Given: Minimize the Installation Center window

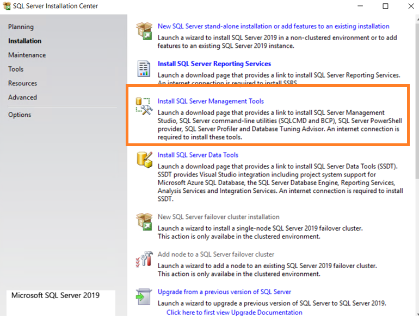Looking at the screenshot, I should pyautogui.click(x=360, y=6).
